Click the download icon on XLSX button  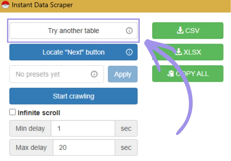pos(178,52)
